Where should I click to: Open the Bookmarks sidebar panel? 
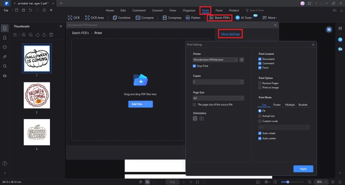click(x=5, y=38)
